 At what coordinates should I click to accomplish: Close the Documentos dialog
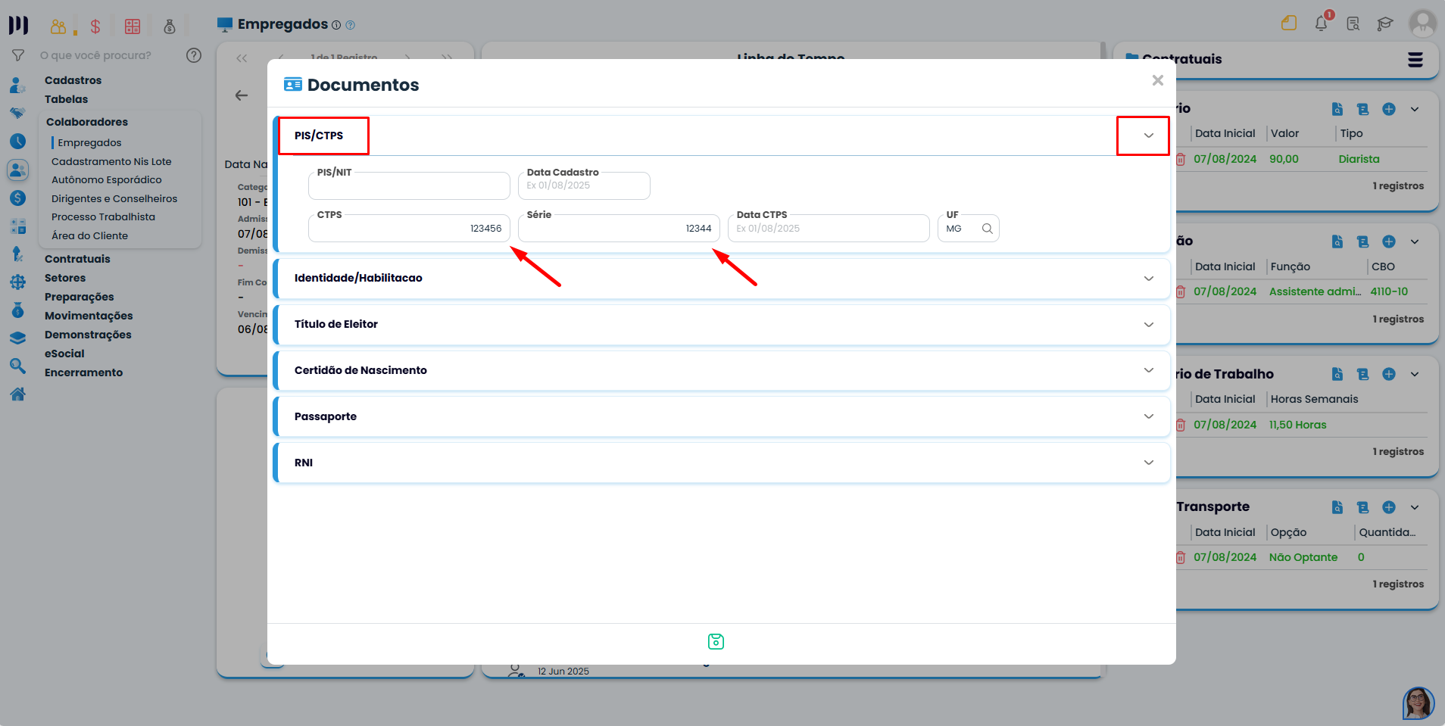(1157, 80)
